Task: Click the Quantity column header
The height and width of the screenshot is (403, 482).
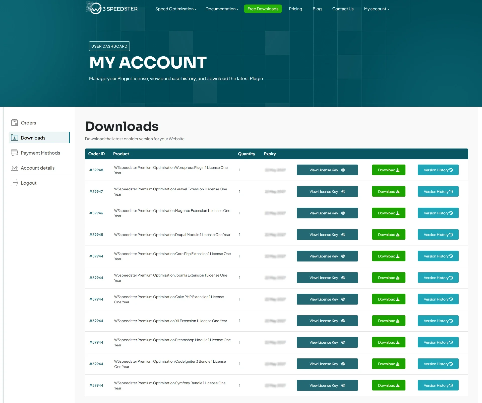Action: [247, 154]
